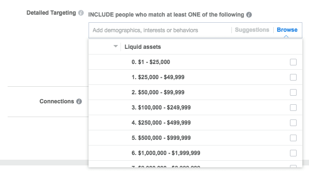
Task: Click the Detailed Targeting info icon
Action: [x=81, y=13]
